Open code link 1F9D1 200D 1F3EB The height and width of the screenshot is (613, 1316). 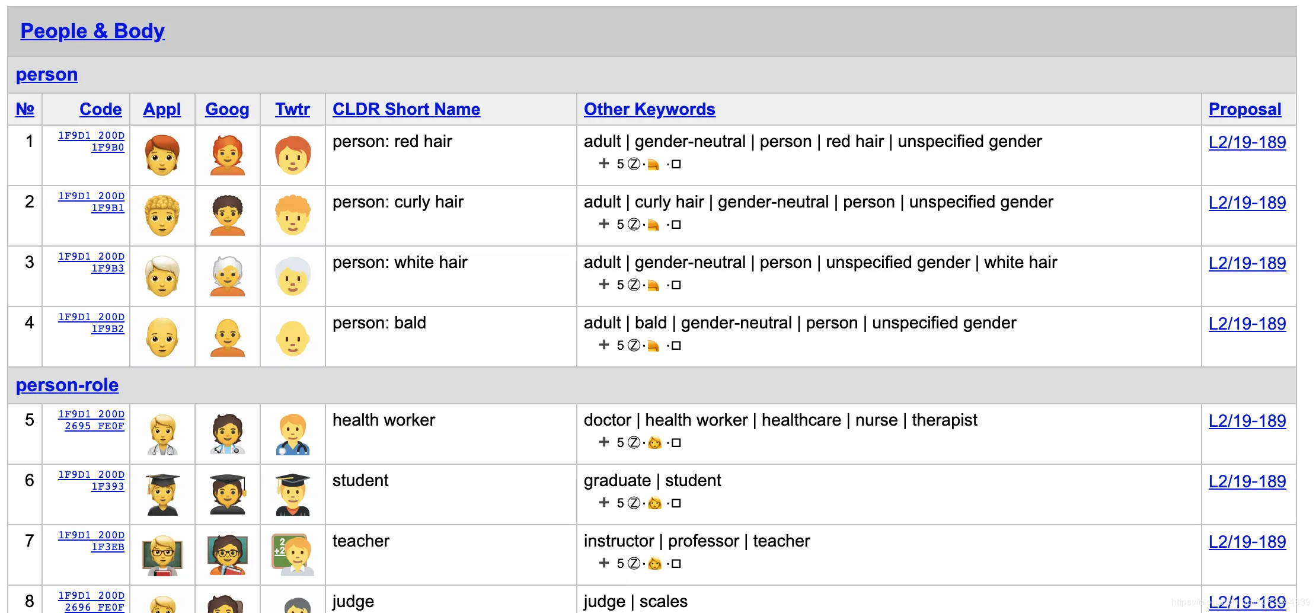91,541
